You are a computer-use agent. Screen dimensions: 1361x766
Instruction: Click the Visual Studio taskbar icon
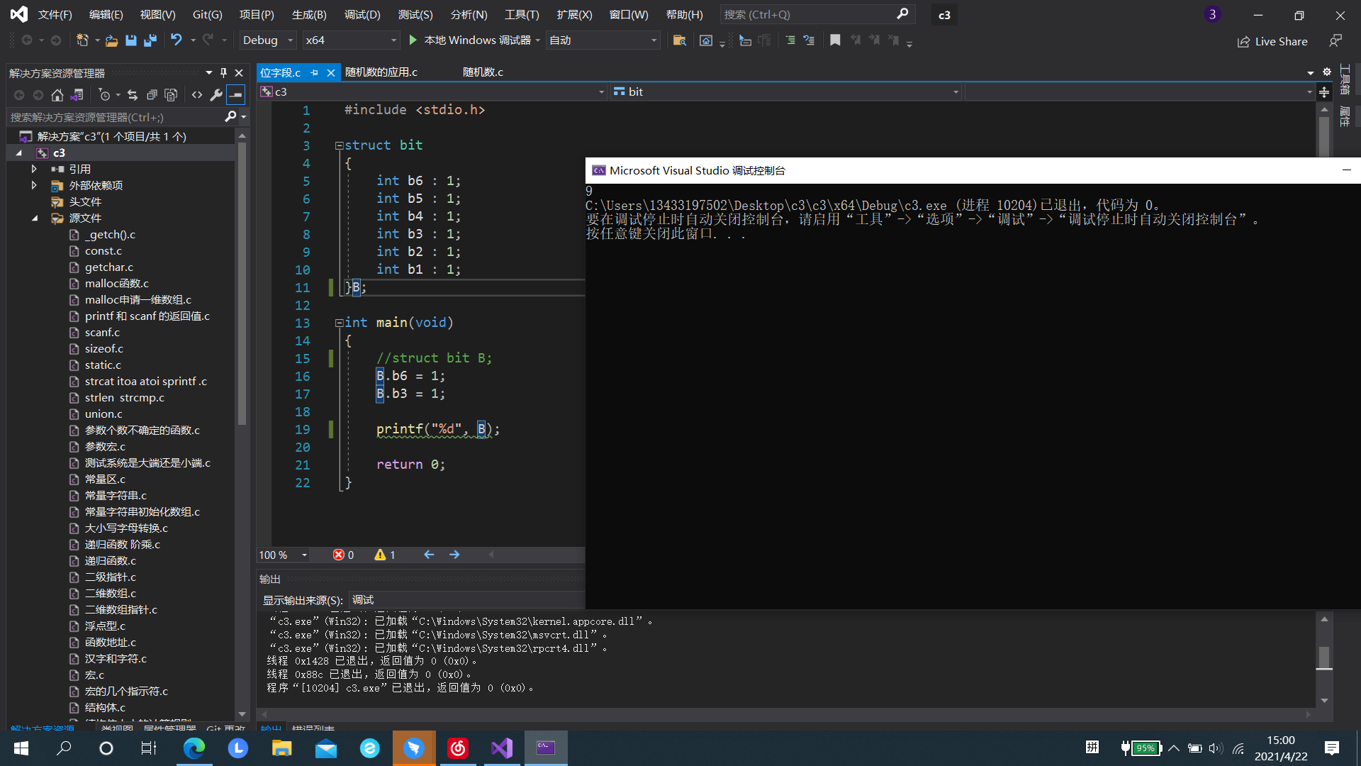[x=502, y=748]
